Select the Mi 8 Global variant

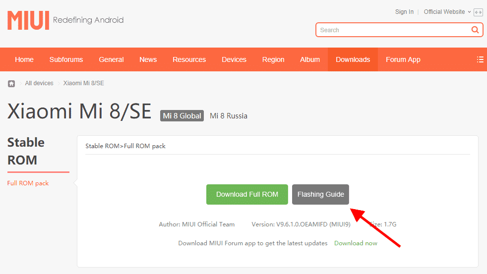tap(182, 116)
